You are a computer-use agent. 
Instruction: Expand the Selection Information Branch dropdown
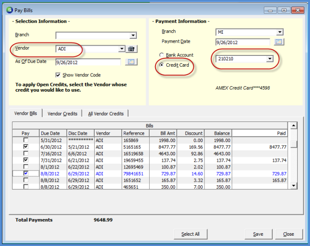[132, 35]
